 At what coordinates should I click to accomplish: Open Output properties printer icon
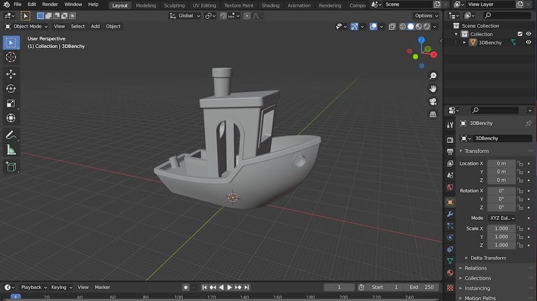click(450, 151)
